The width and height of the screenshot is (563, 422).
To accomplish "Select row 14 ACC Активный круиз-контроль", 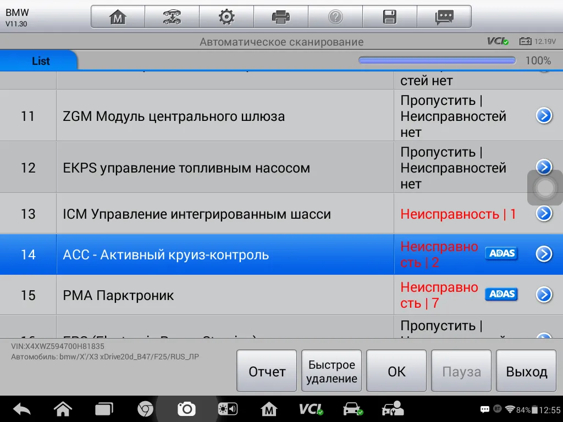I will click(x=281, y=254).
